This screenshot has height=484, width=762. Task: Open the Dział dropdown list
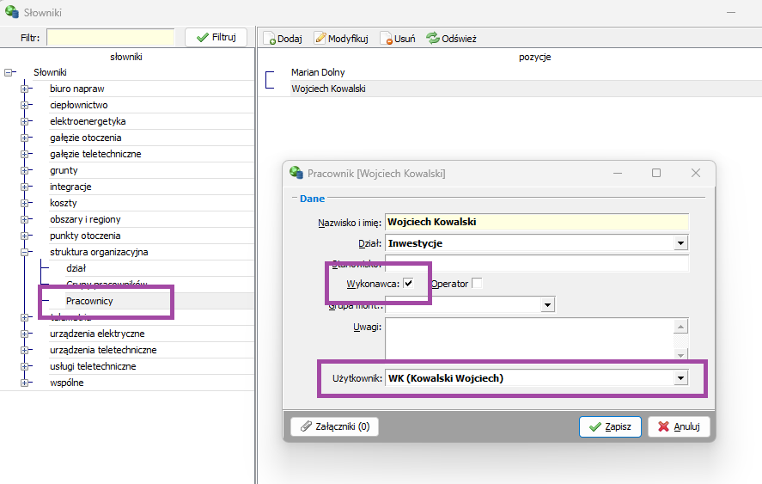681,243
